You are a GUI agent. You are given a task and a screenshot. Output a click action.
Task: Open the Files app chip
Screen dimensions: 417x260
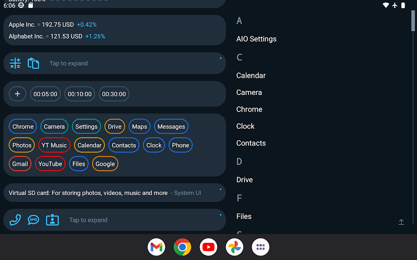coord(79,164)
